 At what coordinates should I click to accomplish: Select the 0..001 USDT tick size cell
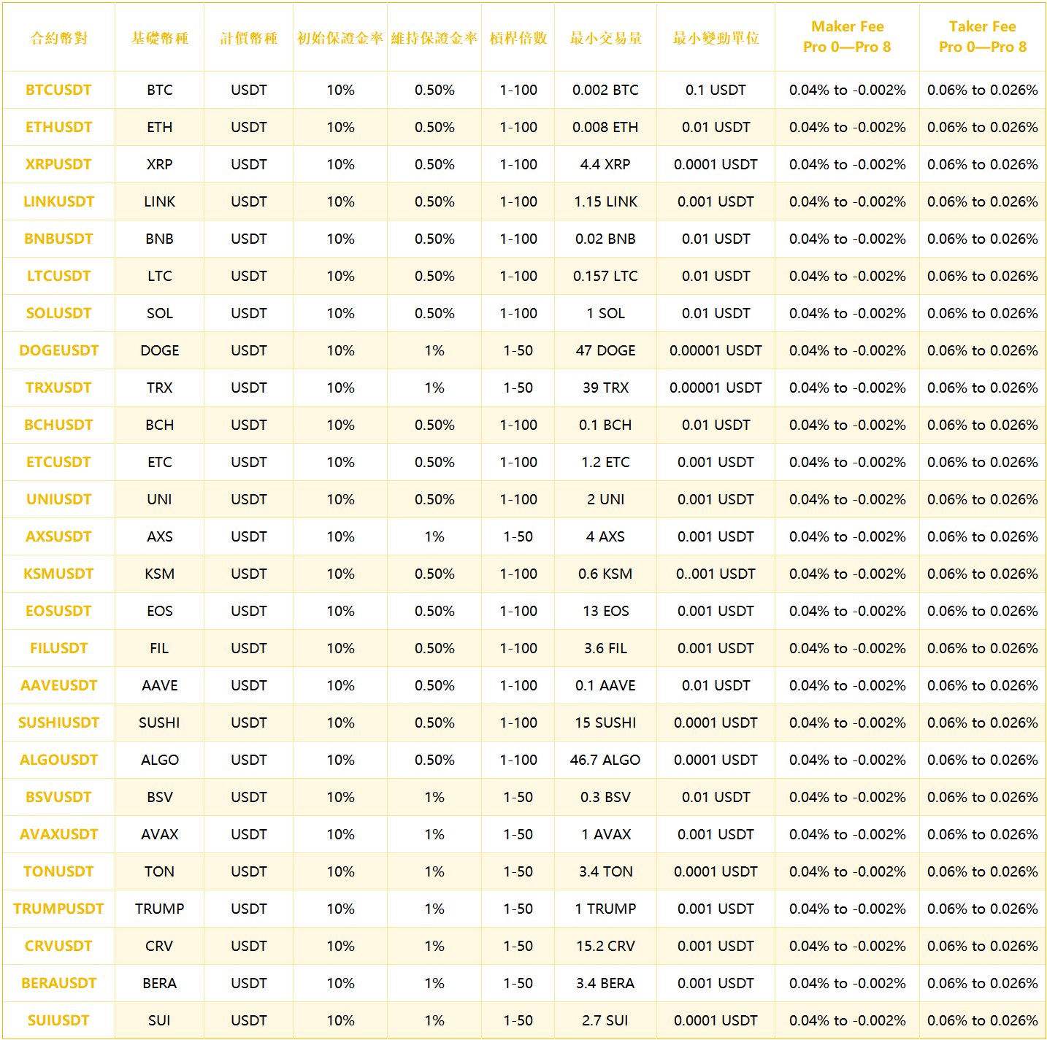point(716,574)
